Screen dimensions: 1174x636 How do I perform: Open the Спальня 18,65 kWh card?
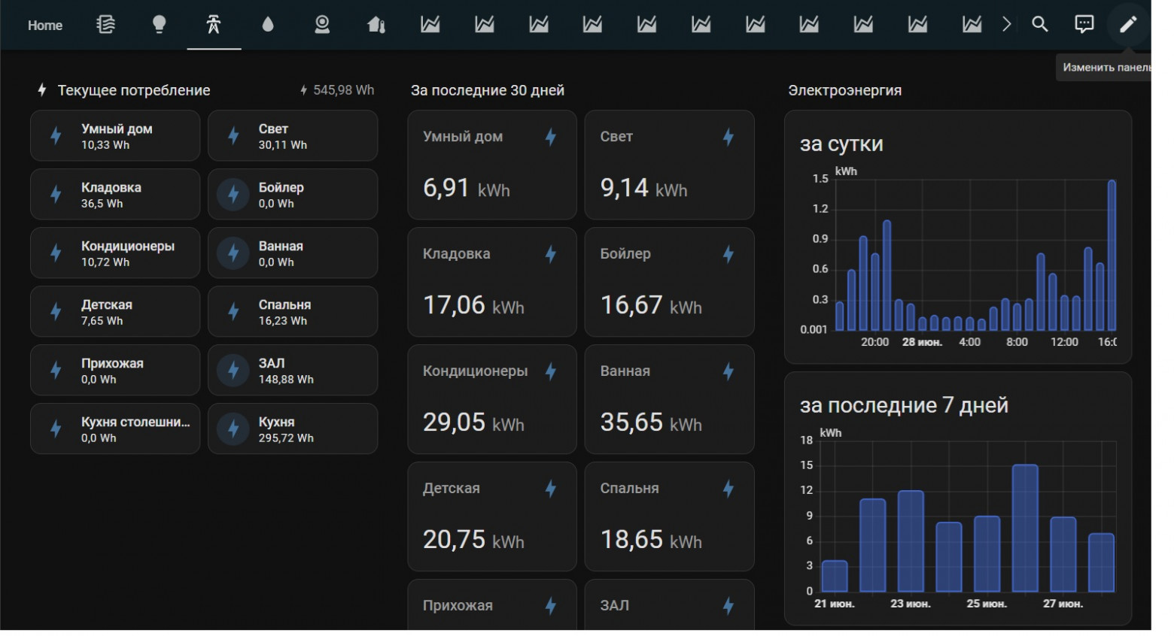pyautogui.click(x=668, y=516)
